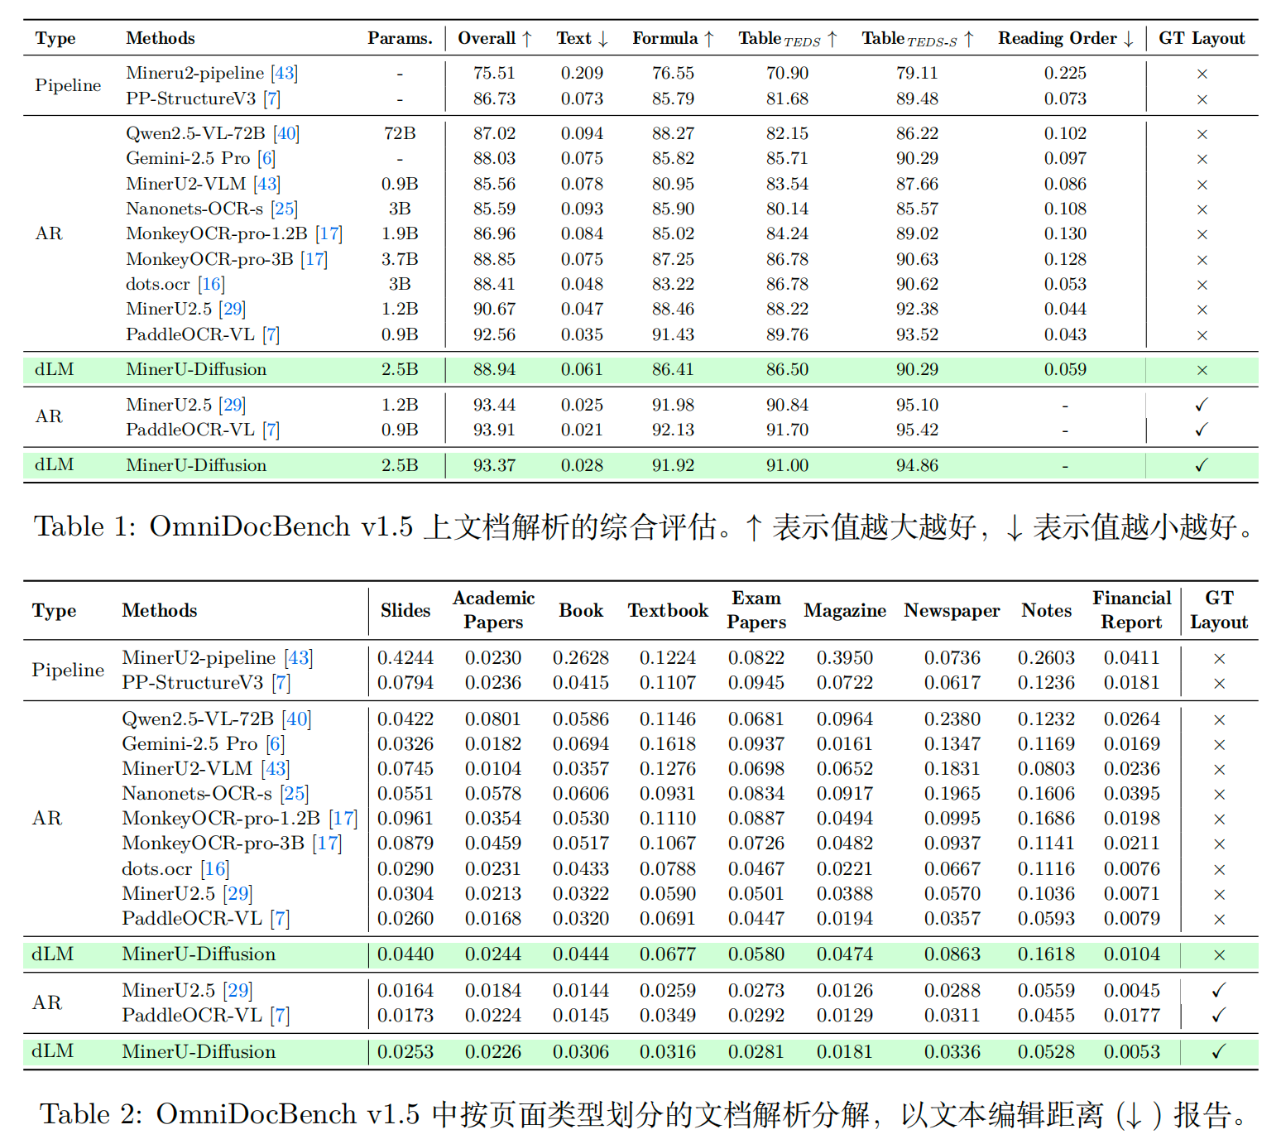Follow the [25] reference after Nanonets-OCR-s in Table 1

pos(284,209)
